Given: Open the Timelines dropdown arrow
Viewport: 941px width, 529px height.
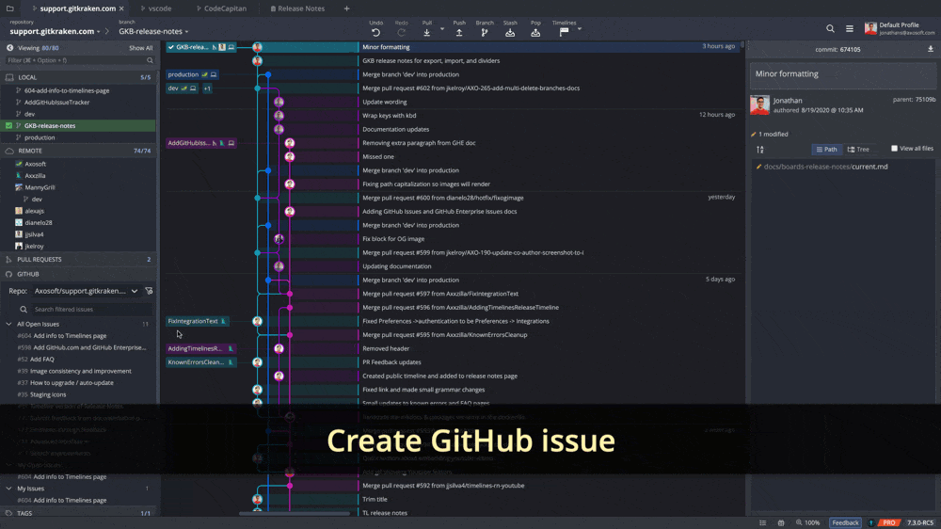Looking at the screenshot, I should coord(579,29).
